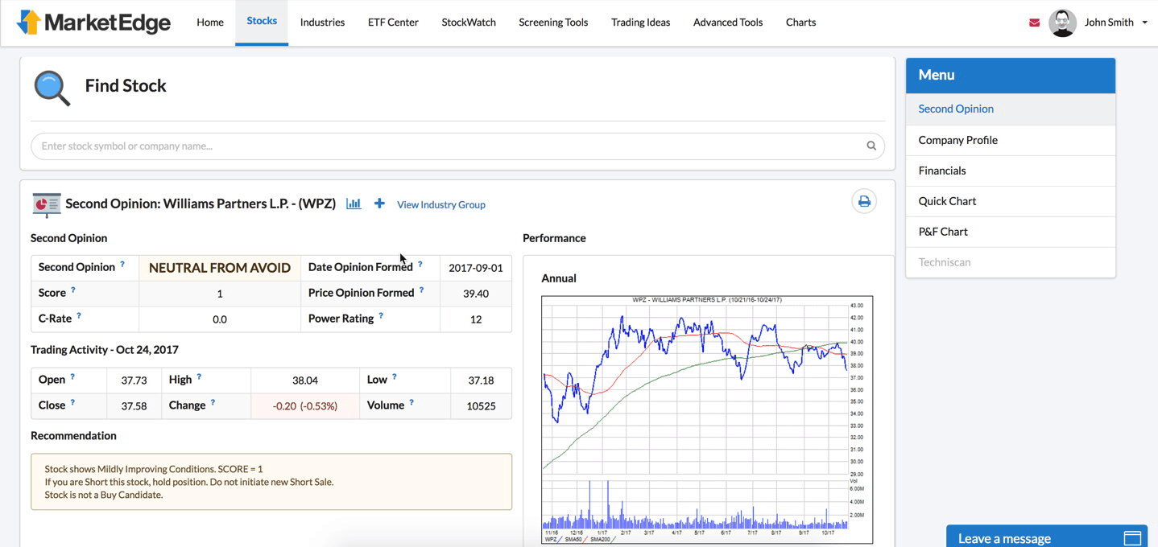
Task: Click the help icon next to C-Rate
Action: [x=78, y=315]
